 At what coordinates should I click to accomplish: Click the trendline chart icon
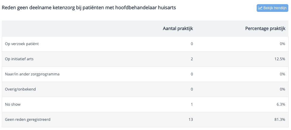pos(260,8)
